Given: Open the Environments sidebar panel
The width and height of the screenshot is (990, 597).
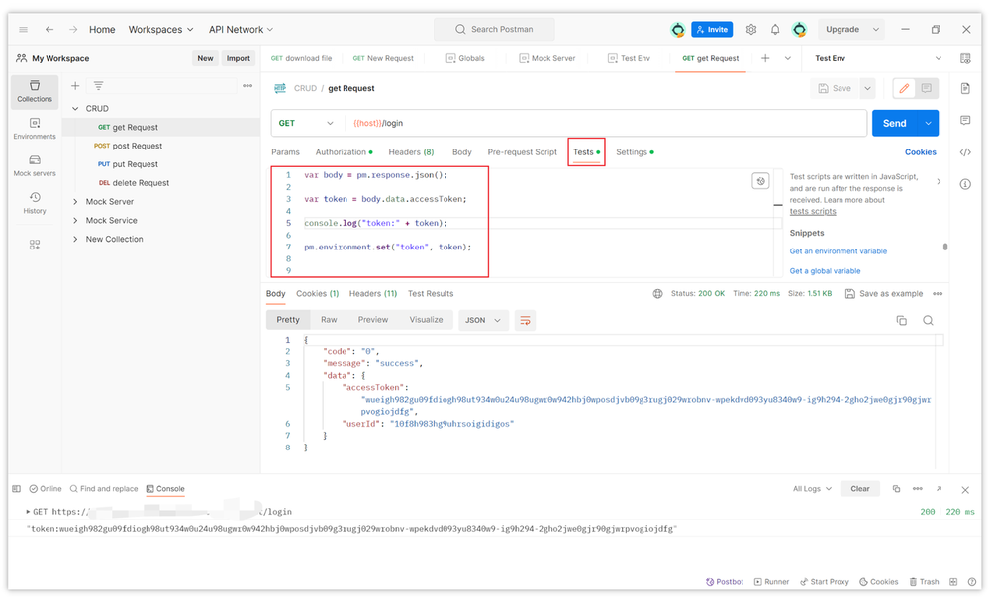Looking at the screenshot, I should point(35,128).
